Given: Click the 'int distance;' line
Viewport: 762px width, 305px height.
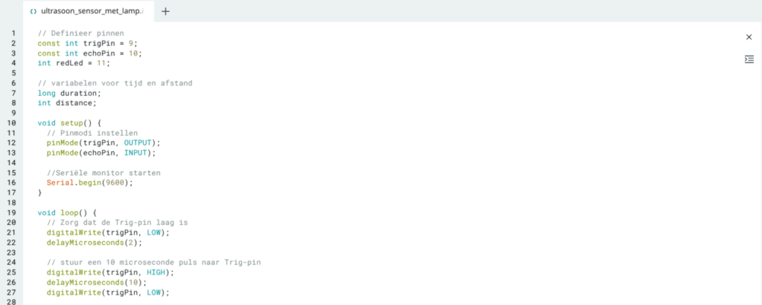Looking at the screenshot, I should pyautogui.click(x=67, y=103).
